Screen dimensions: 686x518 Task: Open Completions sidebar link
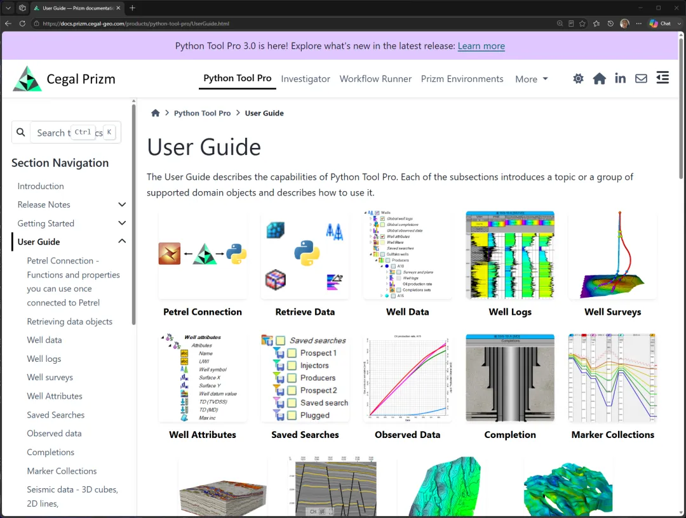[50, 453]
